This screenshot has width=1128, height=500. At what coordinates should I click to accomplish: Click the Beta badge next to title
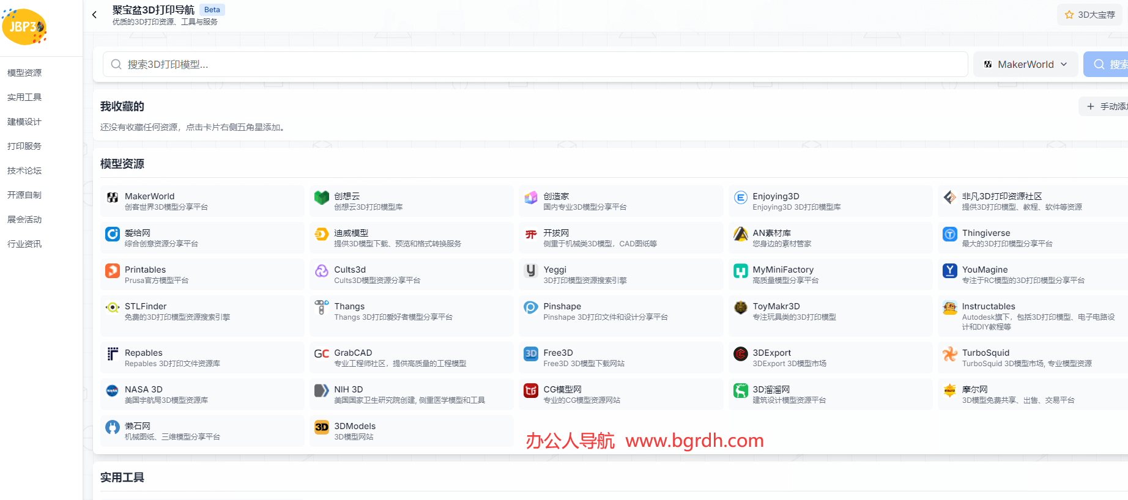point(212,10)
